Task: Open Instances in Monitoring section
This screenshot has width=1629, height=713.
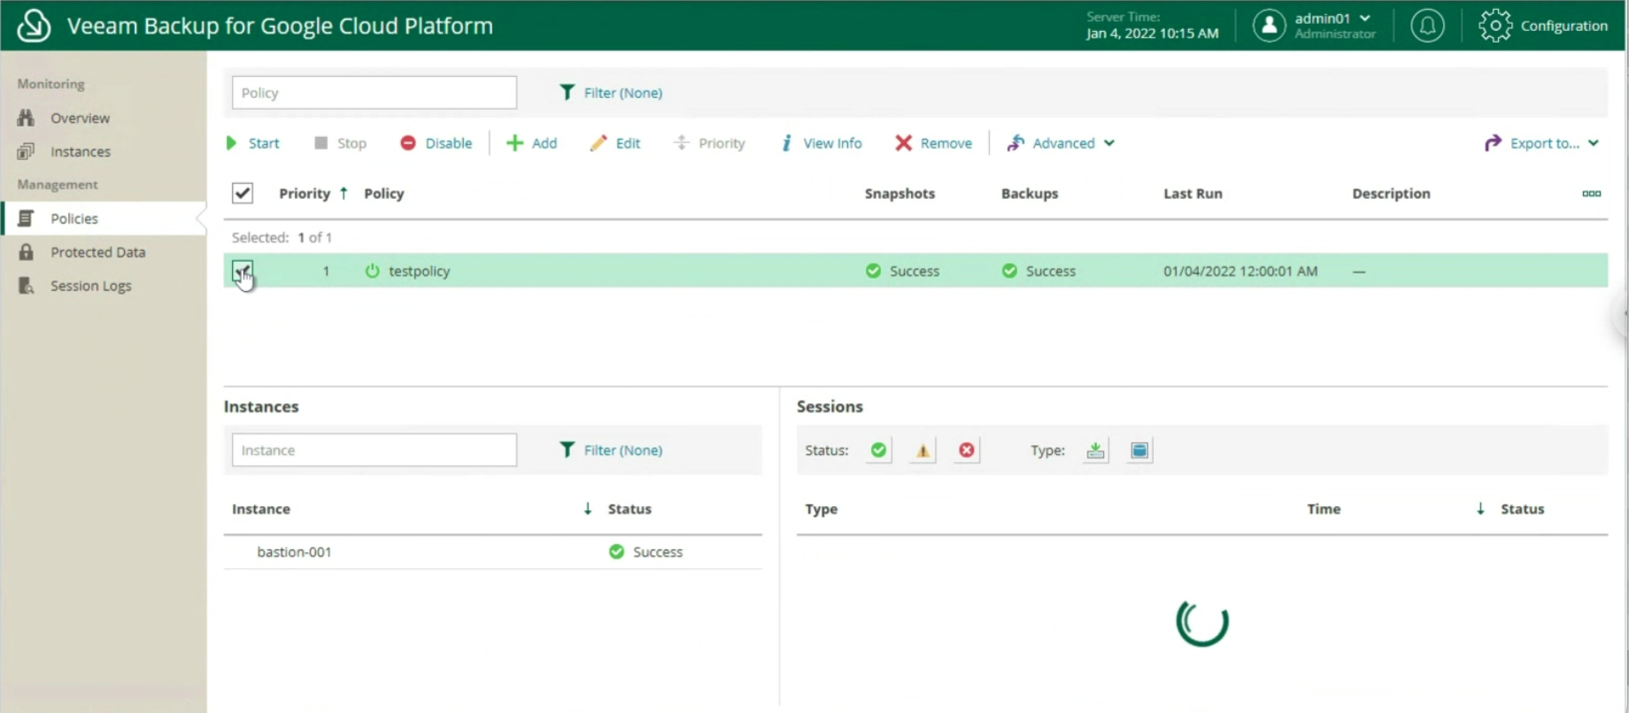Action: tap(80, 151)
